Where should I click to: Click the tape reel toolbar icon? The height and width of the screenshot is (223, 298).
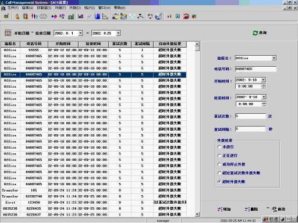[x=43, y=16]
